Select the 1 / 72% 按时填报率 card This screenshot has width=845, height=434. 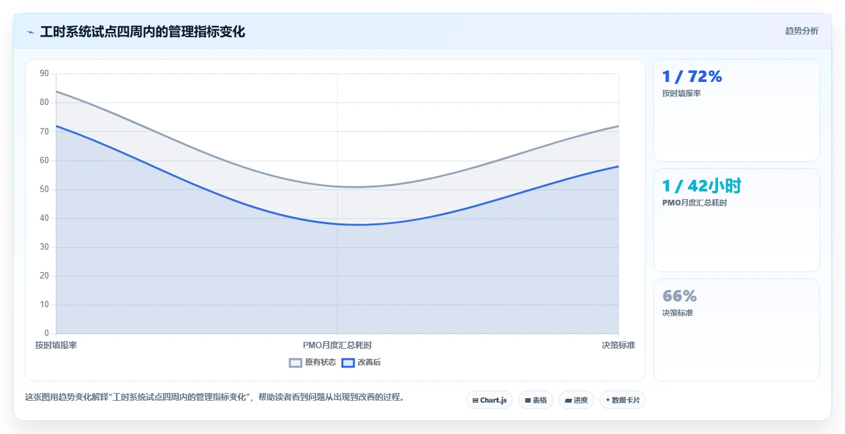tap(736, 110)
